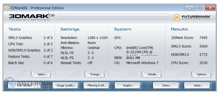Click the Filtering value Optimal
Viewport: 220px width, 95px height.
click(x=93, y=48)
